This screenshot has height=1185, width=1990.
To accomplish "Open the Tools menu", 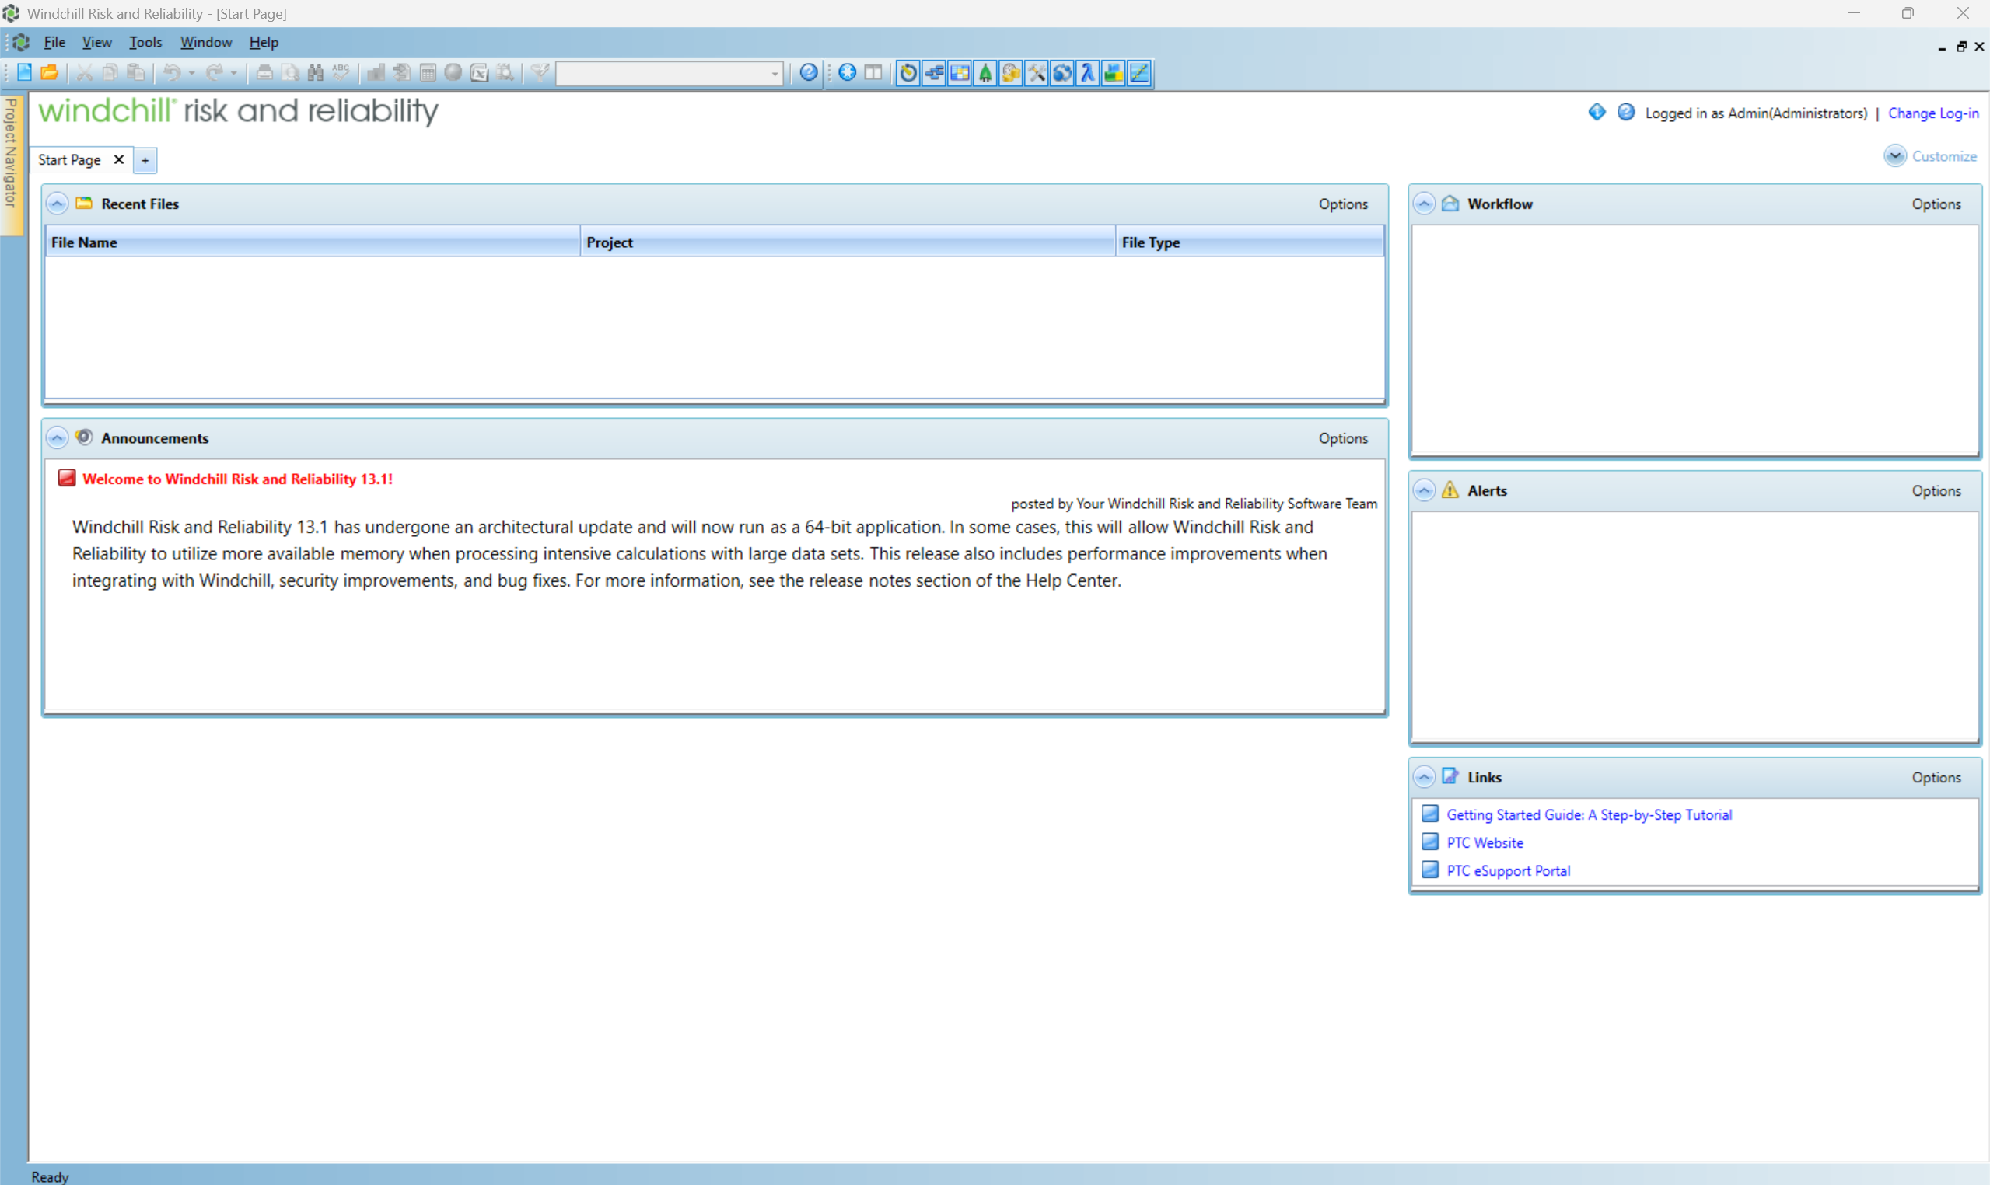I will [x=145, y=42].
